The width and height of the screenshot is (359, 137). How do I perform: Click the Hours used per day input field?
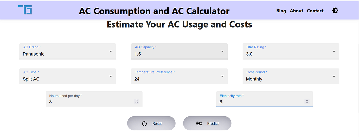tap(90, 102)
